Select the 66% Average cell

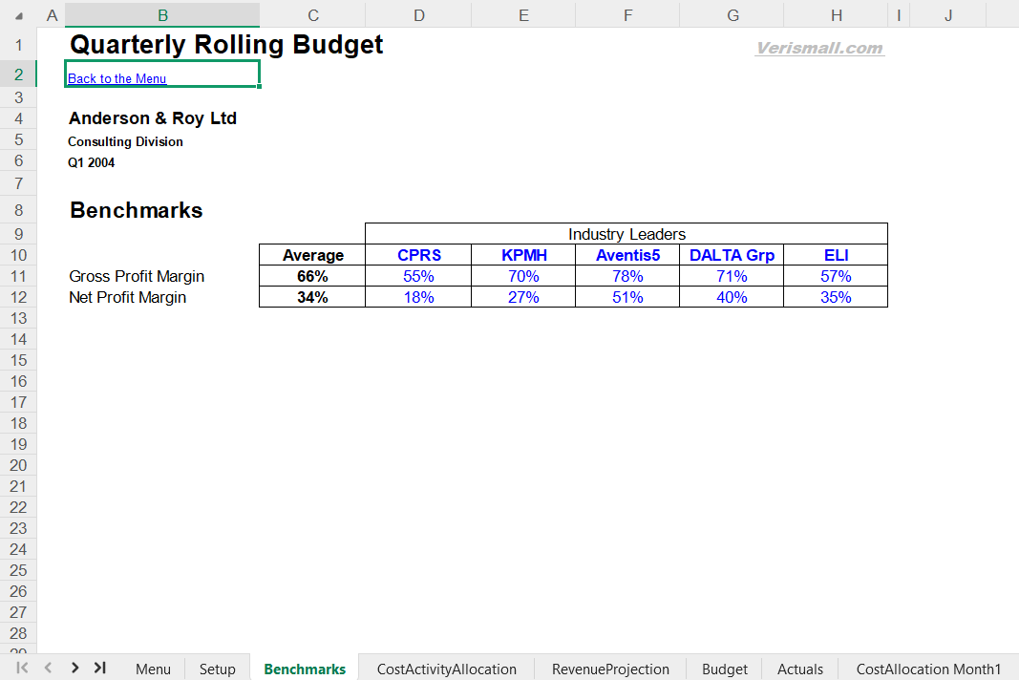click(310, 276)
